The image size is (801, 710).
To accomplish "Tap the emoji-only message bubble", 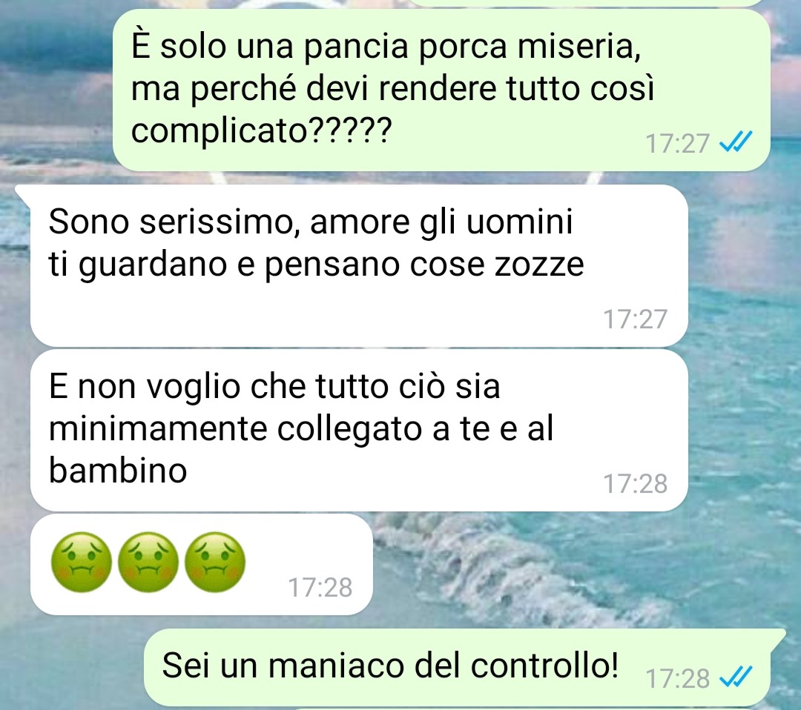I will [x=201, y=564].
